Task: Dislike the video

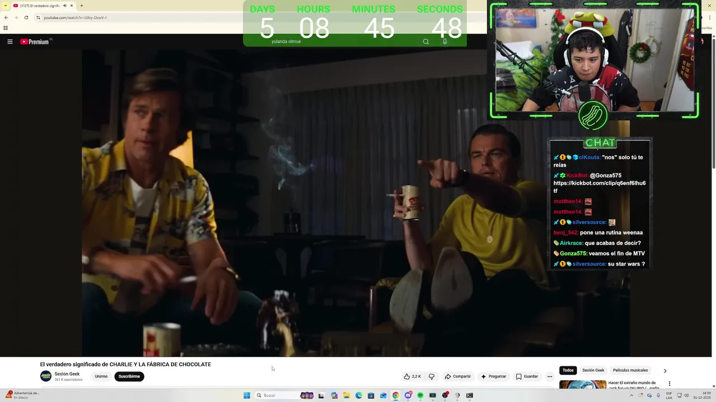Action: 431,376
